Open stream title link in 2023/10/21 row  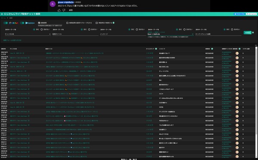click(x=75, y=53)
